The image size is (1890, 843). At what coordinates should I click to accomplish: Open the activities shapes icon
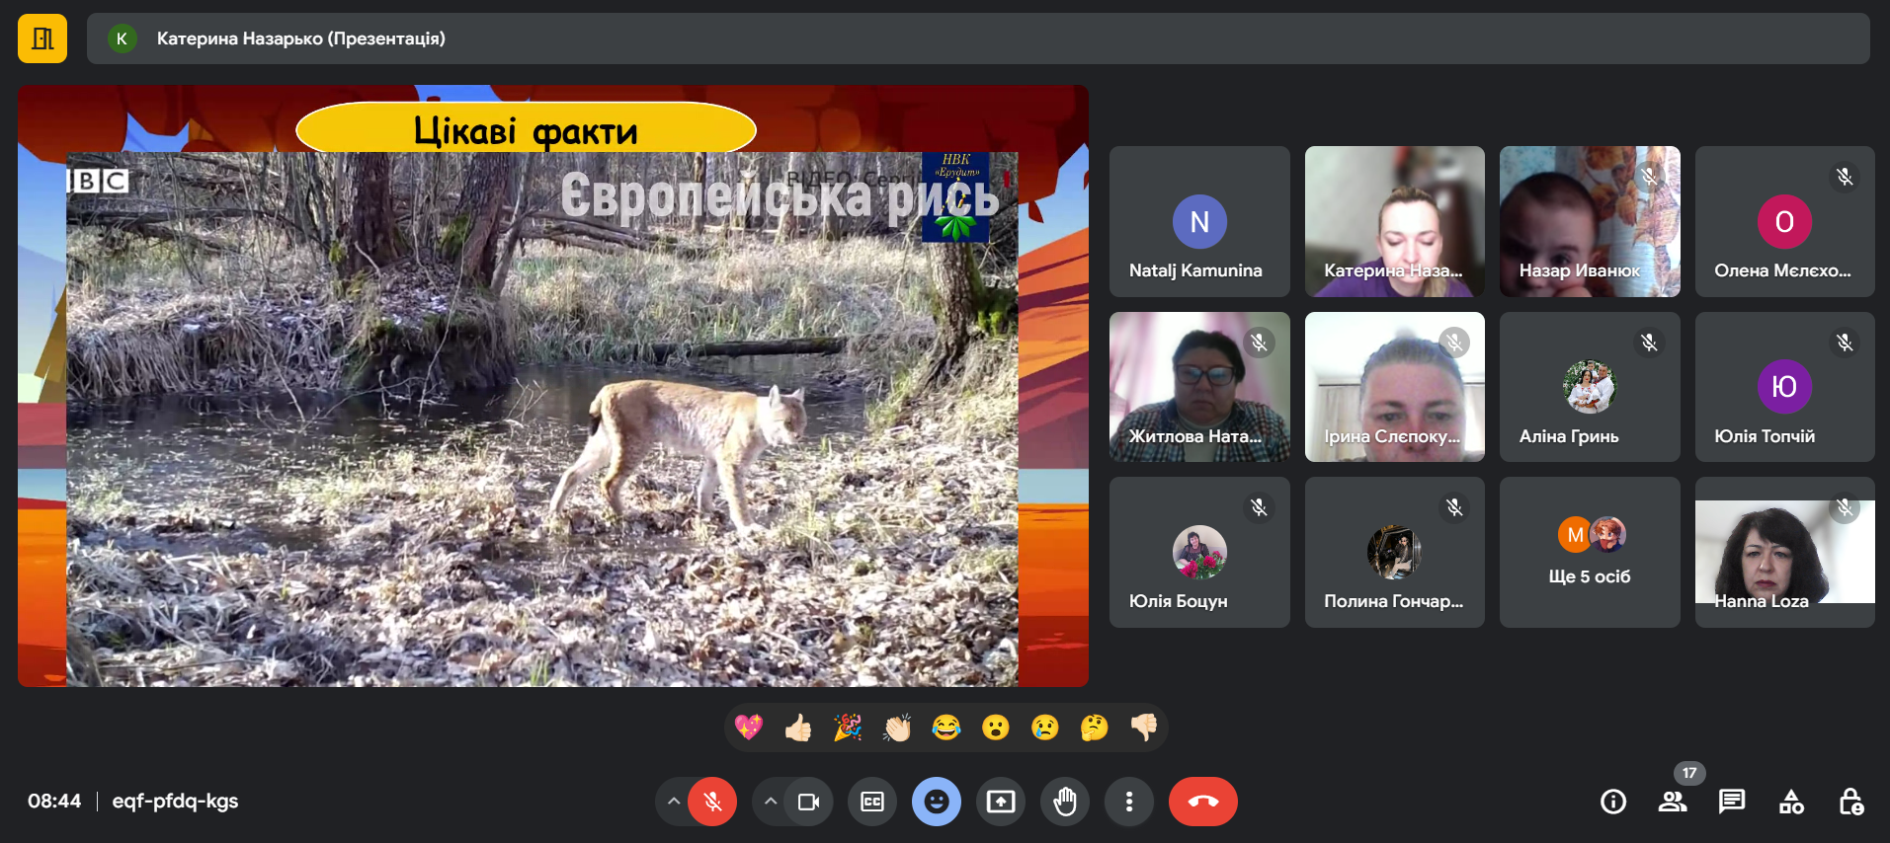1791,802
